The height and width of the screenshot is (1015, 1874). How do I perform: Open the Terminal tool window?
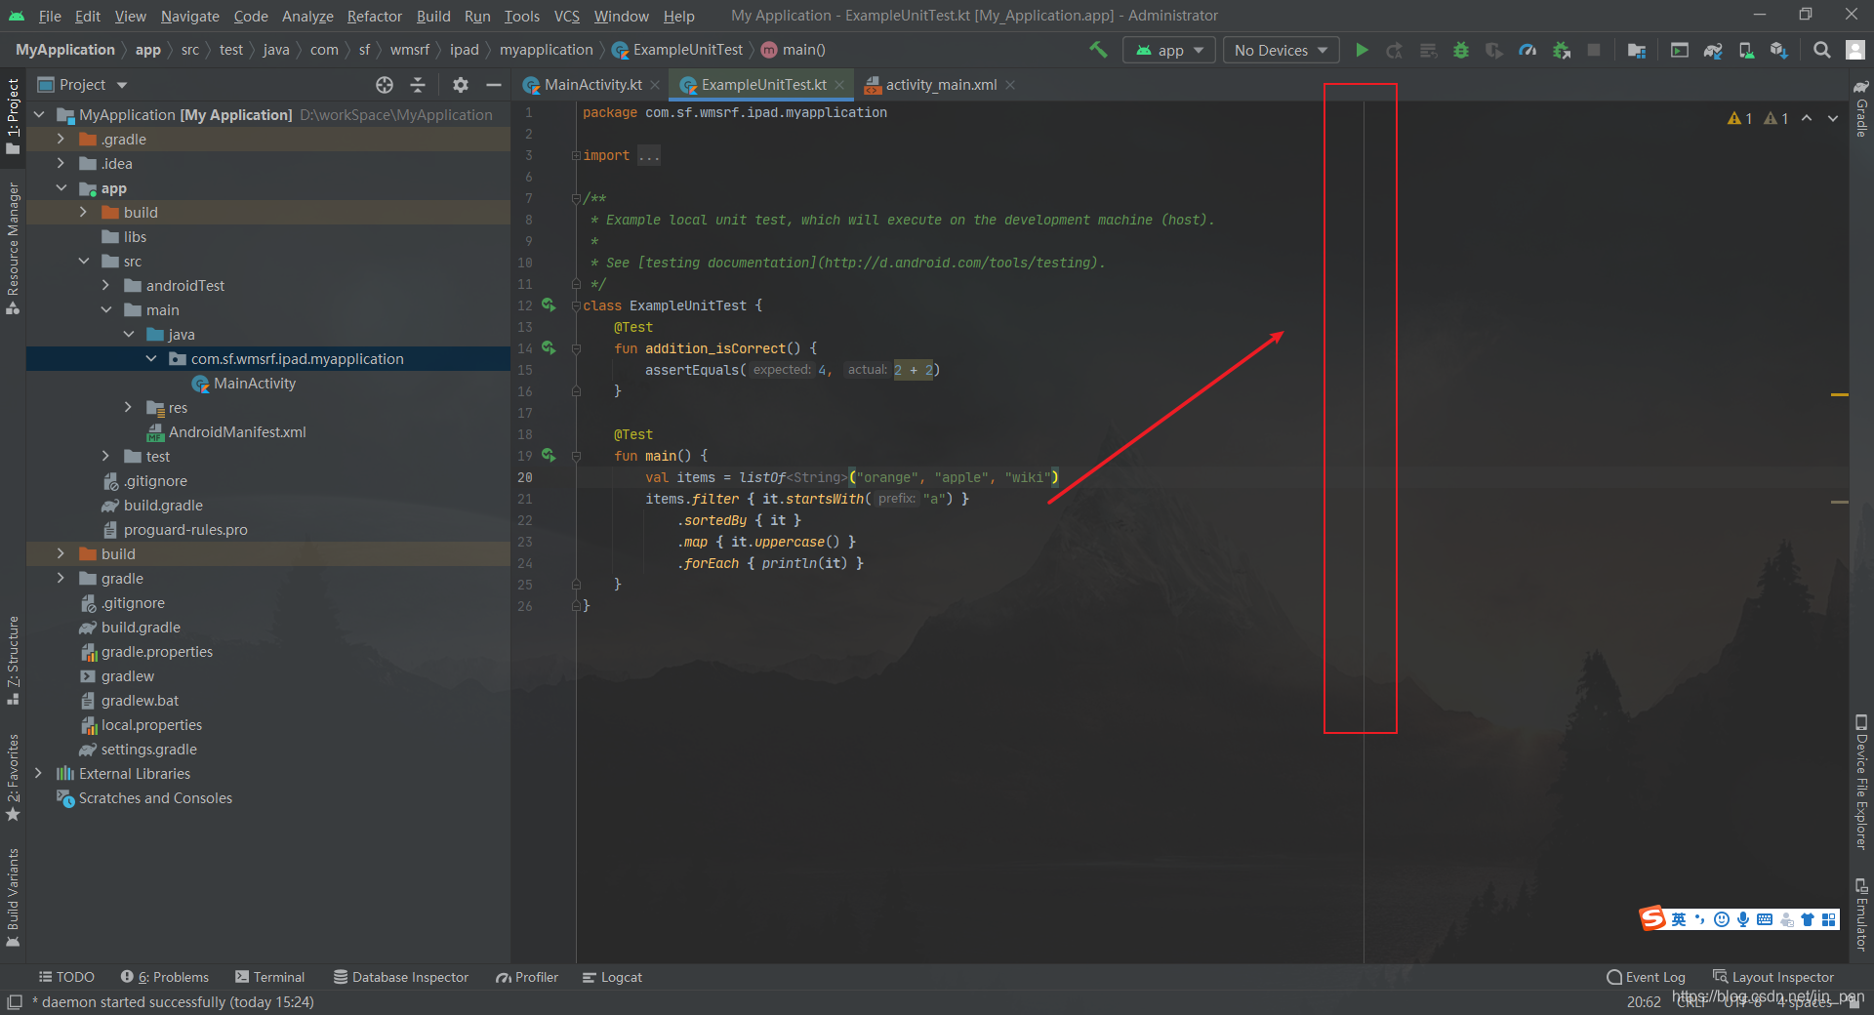[270, 977]
